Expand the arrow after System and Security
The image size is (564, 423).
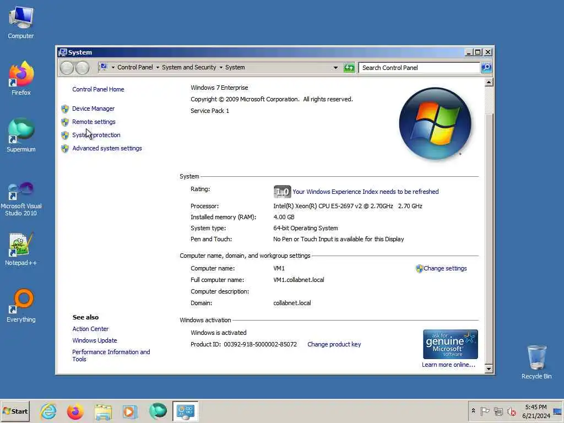(221, 68)
